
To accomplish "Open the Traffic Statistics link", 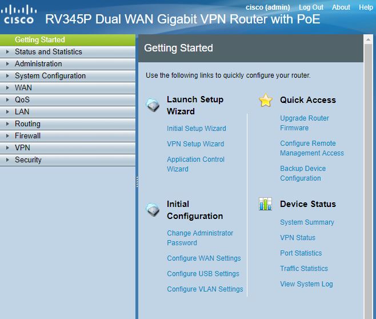I will coord(304,268).
